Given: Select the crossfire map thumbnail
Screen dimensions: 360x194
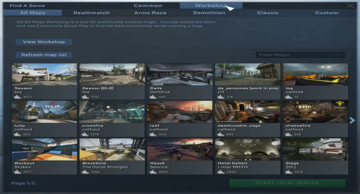Looking at the screenshot, I should (x=112, y=112).
